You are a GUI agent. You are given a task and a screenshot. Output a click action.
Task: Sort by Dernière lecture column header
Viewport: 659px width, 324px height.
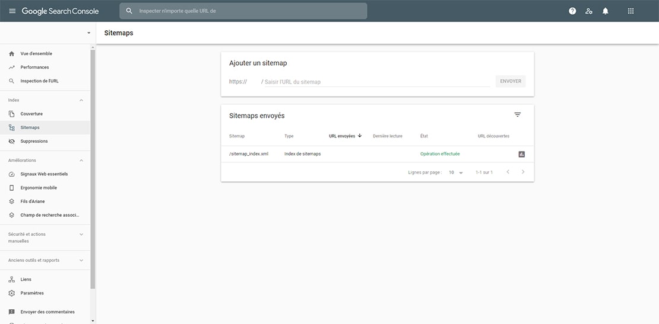tap(388, 136)
